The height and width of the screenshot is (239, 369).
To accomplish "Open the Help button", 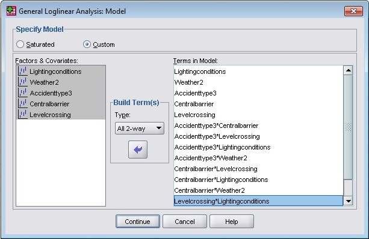I will tap(232, 222).
